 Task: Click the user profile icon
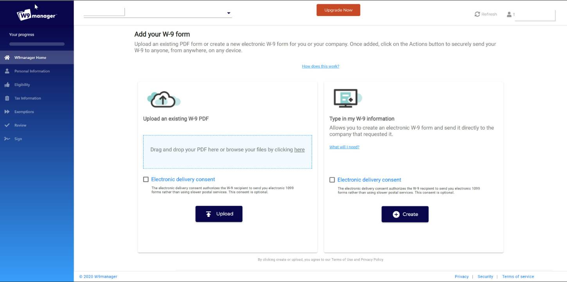pyautogui.click(x=509, y=14)
